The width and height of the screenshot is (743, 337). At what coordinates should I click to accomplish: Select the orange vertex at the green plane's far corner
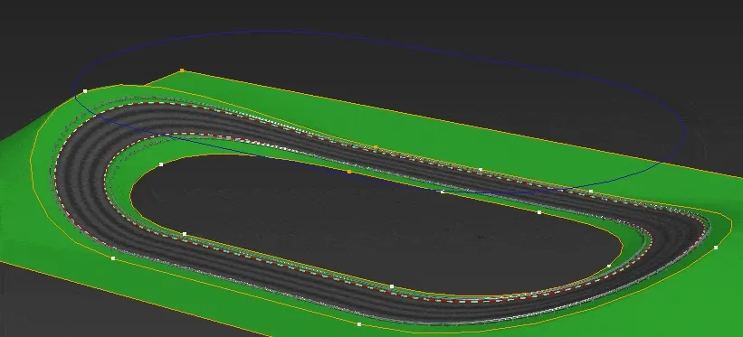pos(182,70)
